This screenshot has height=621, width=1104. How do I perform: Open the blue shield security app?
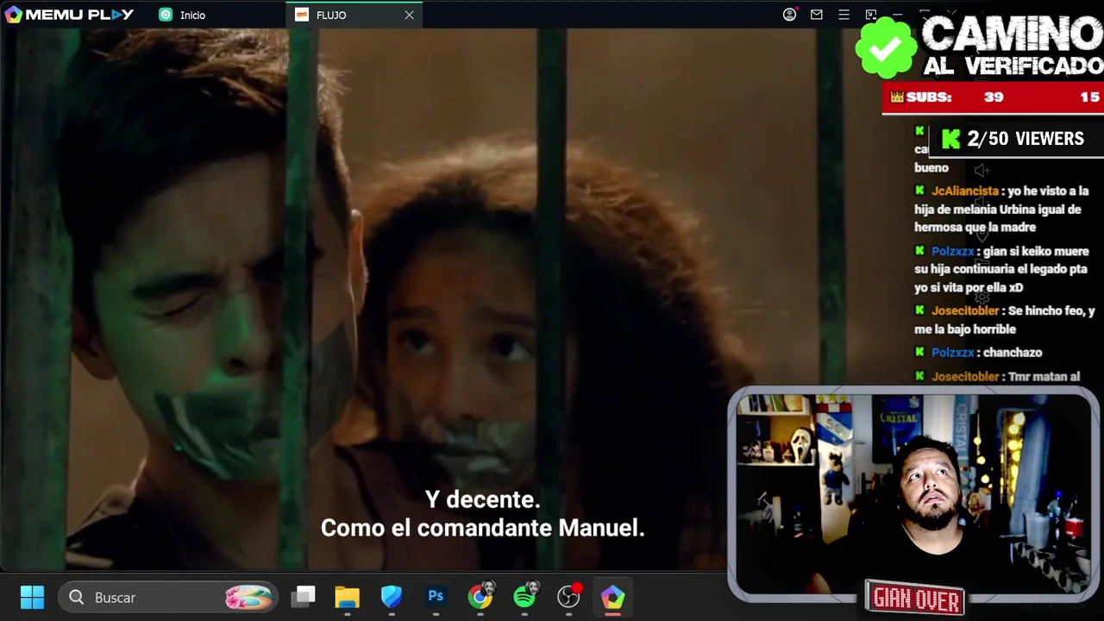[392, 597]
